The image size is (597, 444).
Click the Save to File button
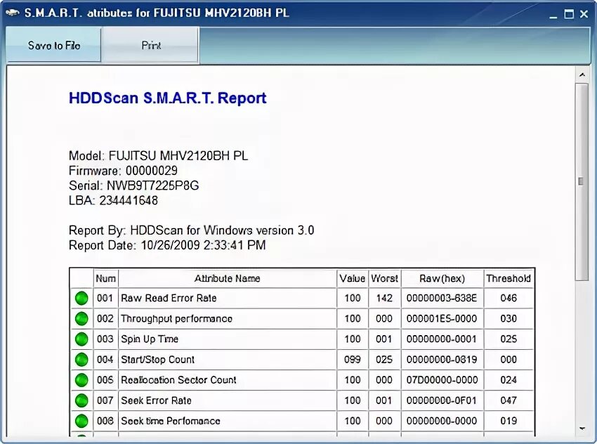[53, 45]
